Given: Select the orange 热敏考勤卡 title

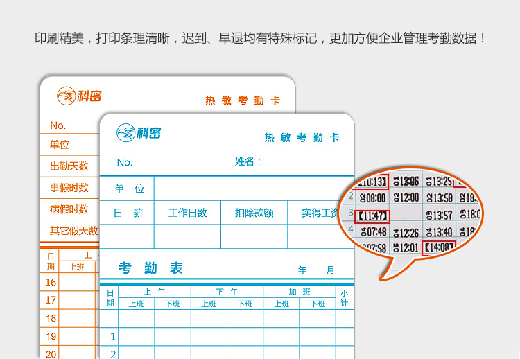Looking at the screenshot, I should point(243,100).
